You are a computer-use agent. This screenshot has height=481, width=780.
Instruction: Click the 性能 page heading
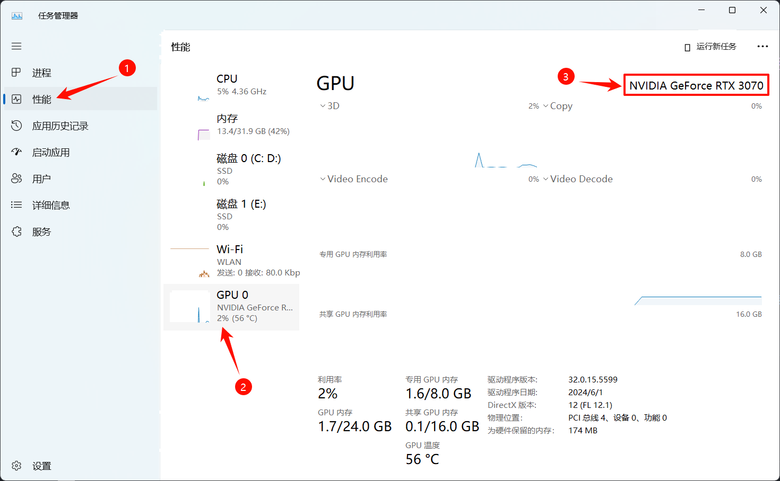point(180,47)
